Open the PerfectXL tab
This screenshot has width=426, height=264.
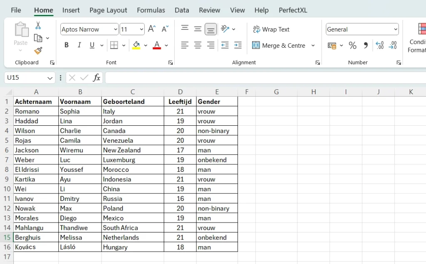(x=293, y=10)
